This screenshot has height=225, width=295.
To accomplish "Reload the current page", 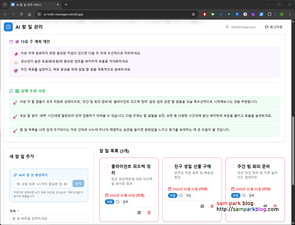I will click(x=21, y=14).
